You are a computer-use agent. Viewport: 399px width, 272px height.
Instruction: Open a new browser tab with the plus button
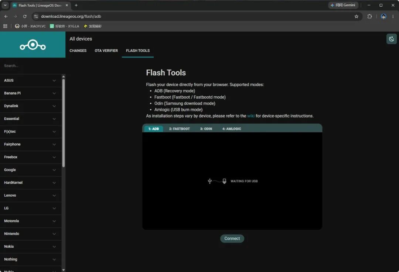coord(76,5)
